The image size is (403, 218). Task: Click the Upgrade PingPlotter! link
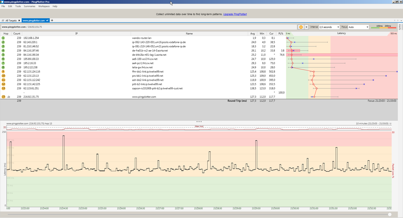(x=235, y=14)
